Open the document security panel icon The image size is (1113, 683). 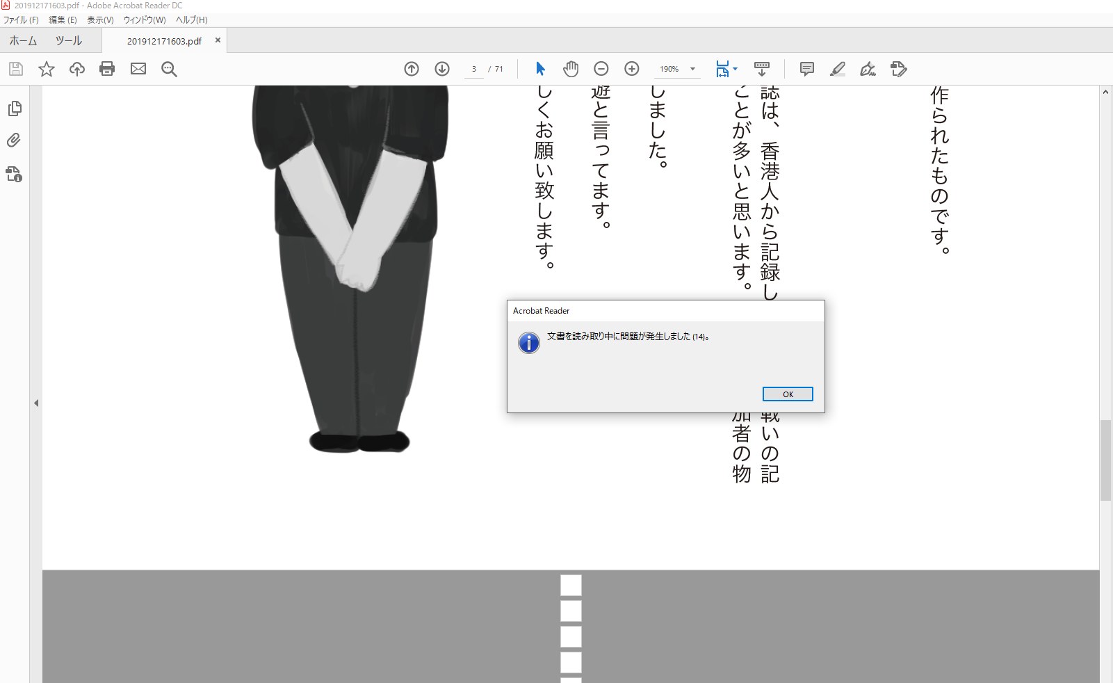tap(14, 174)
